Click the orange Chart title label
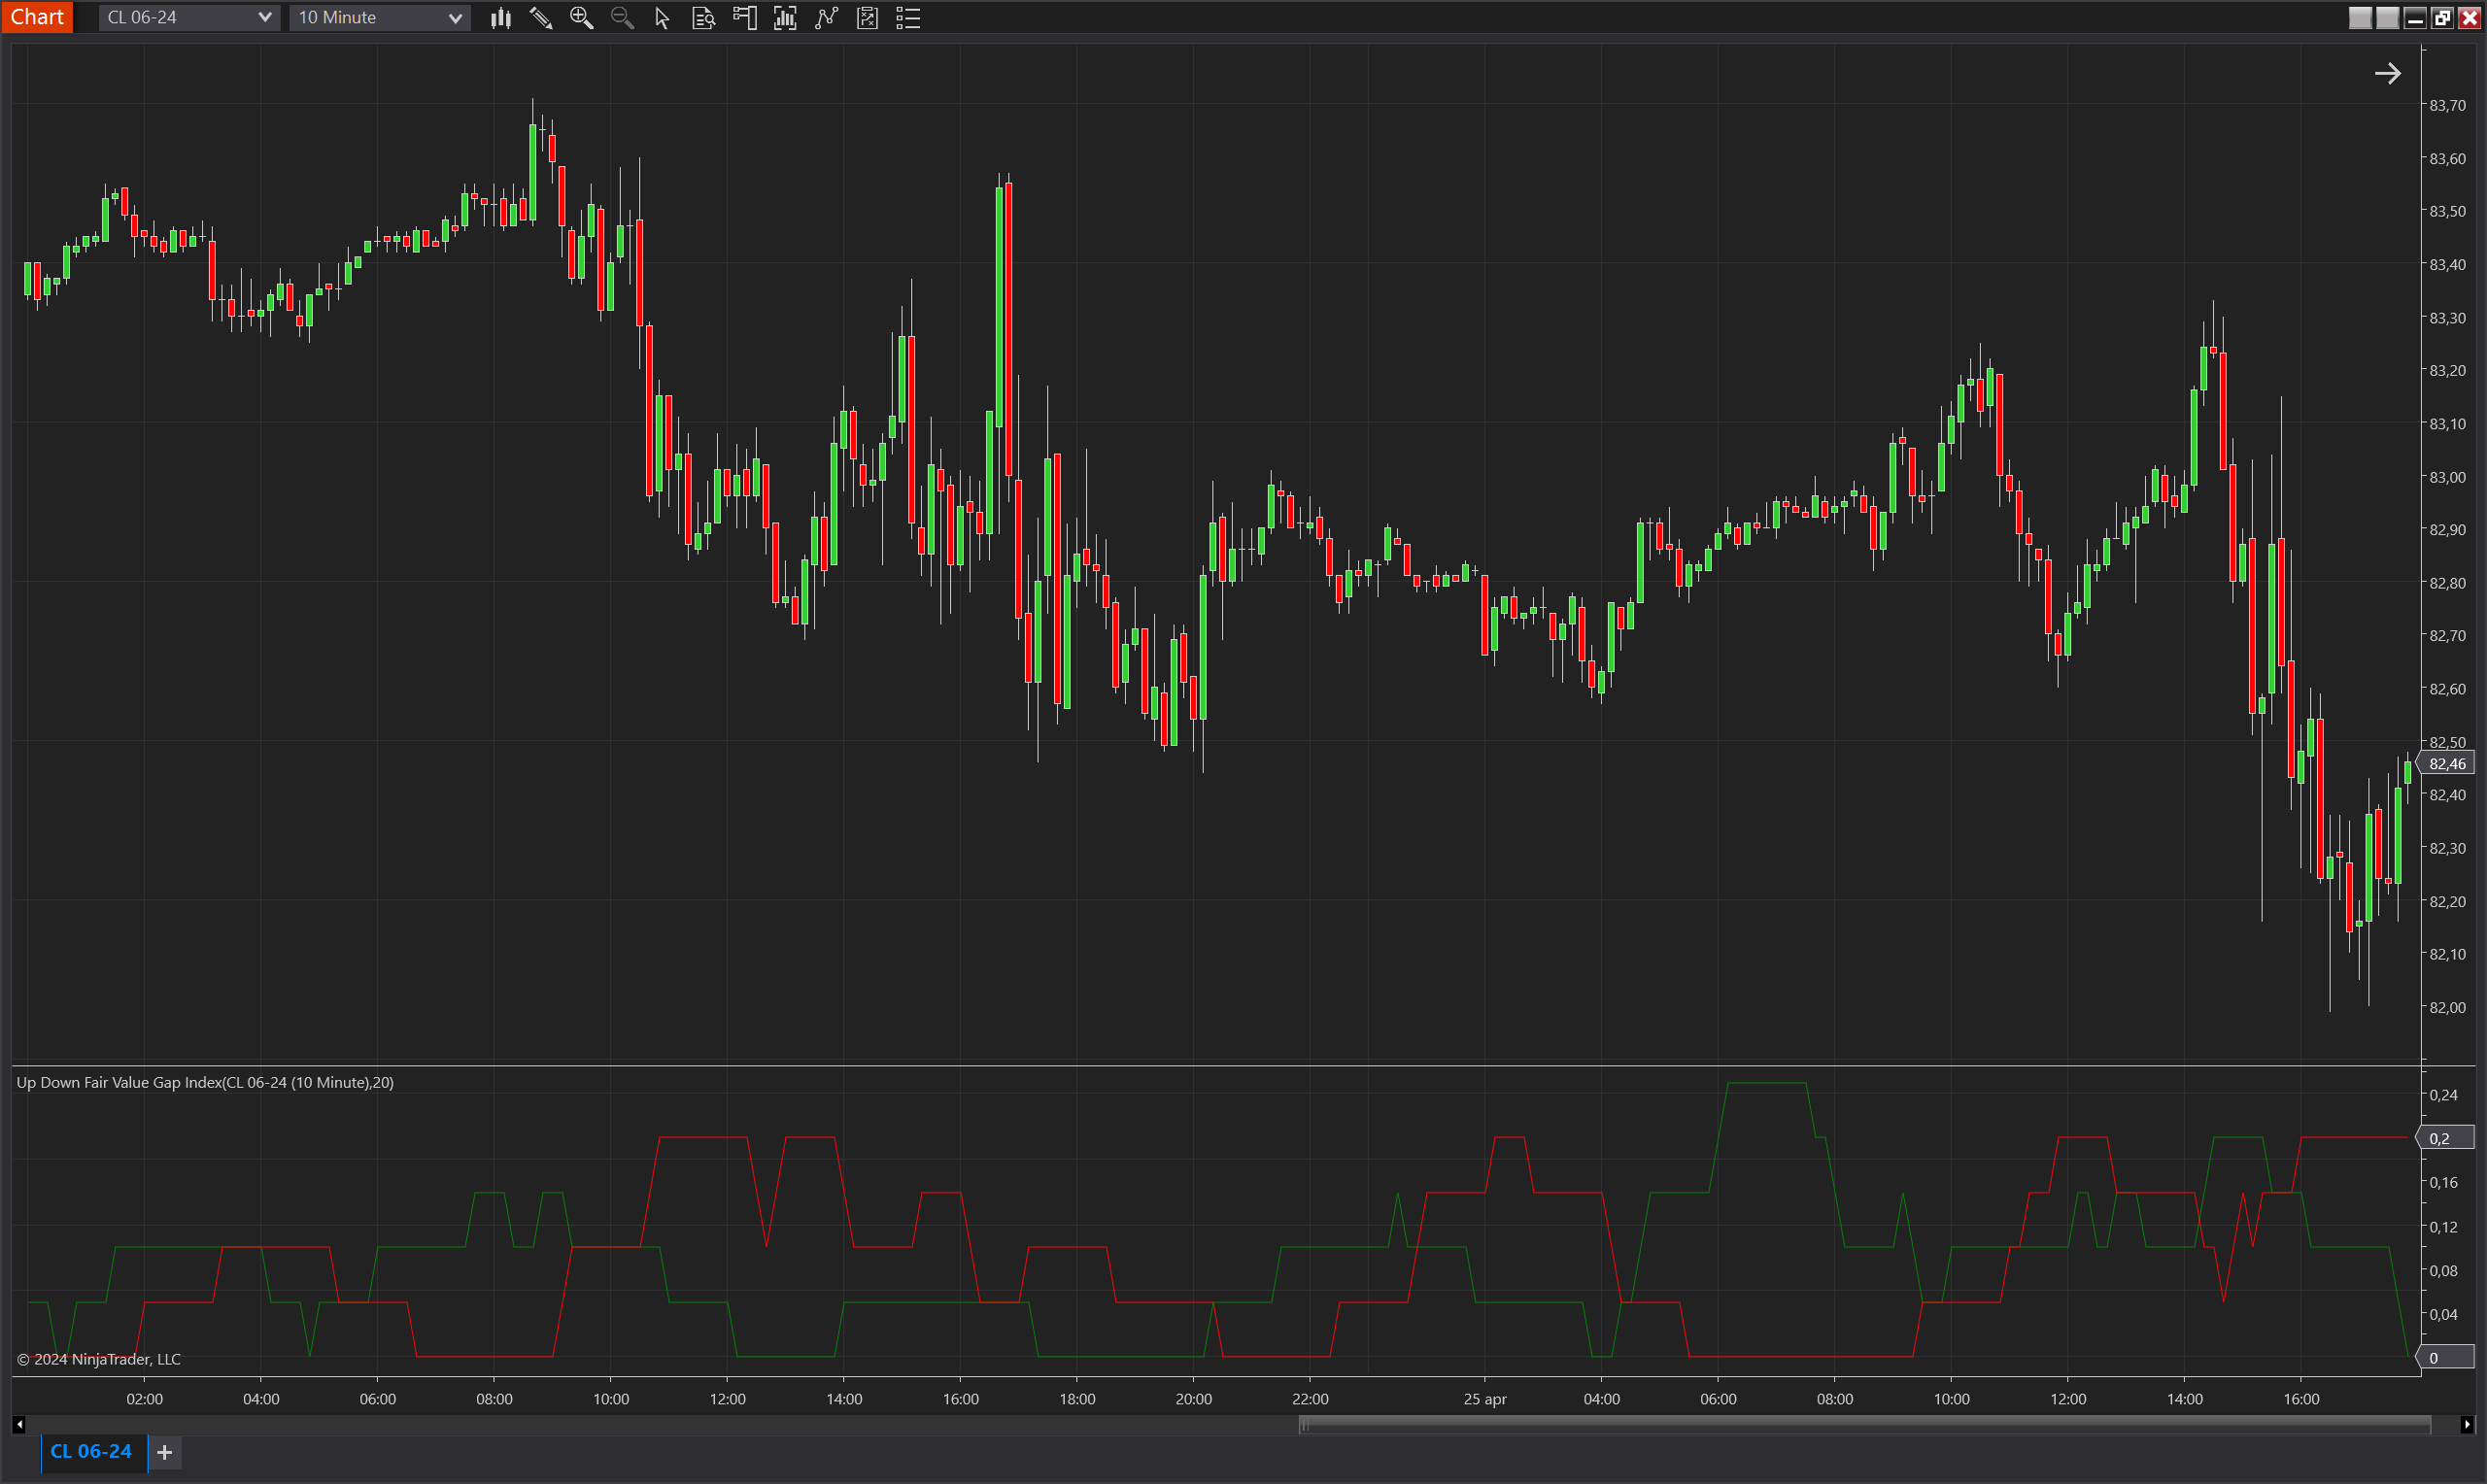Screen dimensions: 2487x1484 coord(37,17)
